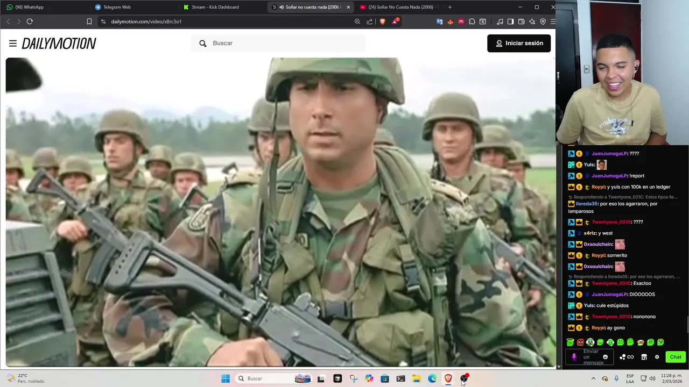This screenshot has width=689, height=387.
Task: Open the weather widget showing 22°C
Action: [x=26, y=378]
